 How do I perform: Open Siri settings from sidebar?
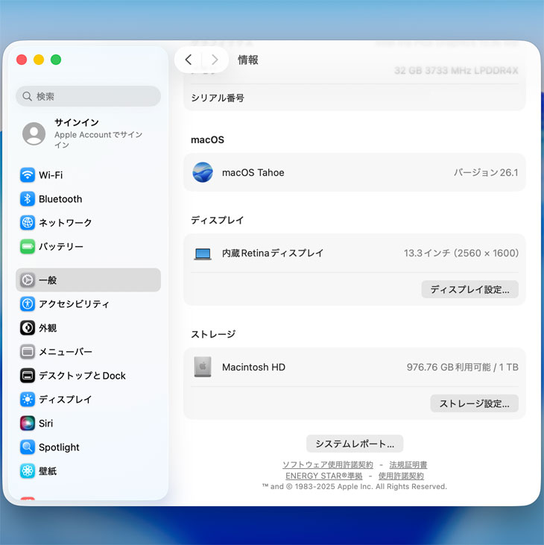(45, 423)
